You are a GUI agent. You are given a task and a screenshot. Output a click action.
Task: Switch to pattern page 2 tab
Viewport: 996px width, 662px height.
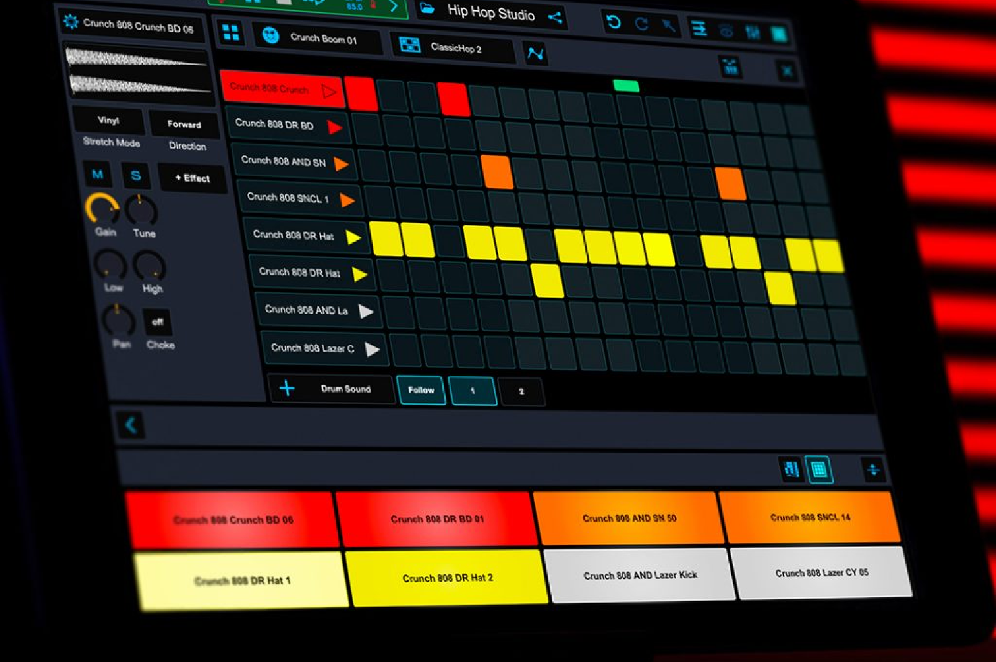tap(521, 392)
